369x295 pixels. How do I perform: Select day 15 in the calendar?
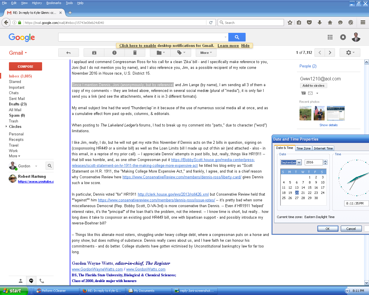(x=310, y=188)
